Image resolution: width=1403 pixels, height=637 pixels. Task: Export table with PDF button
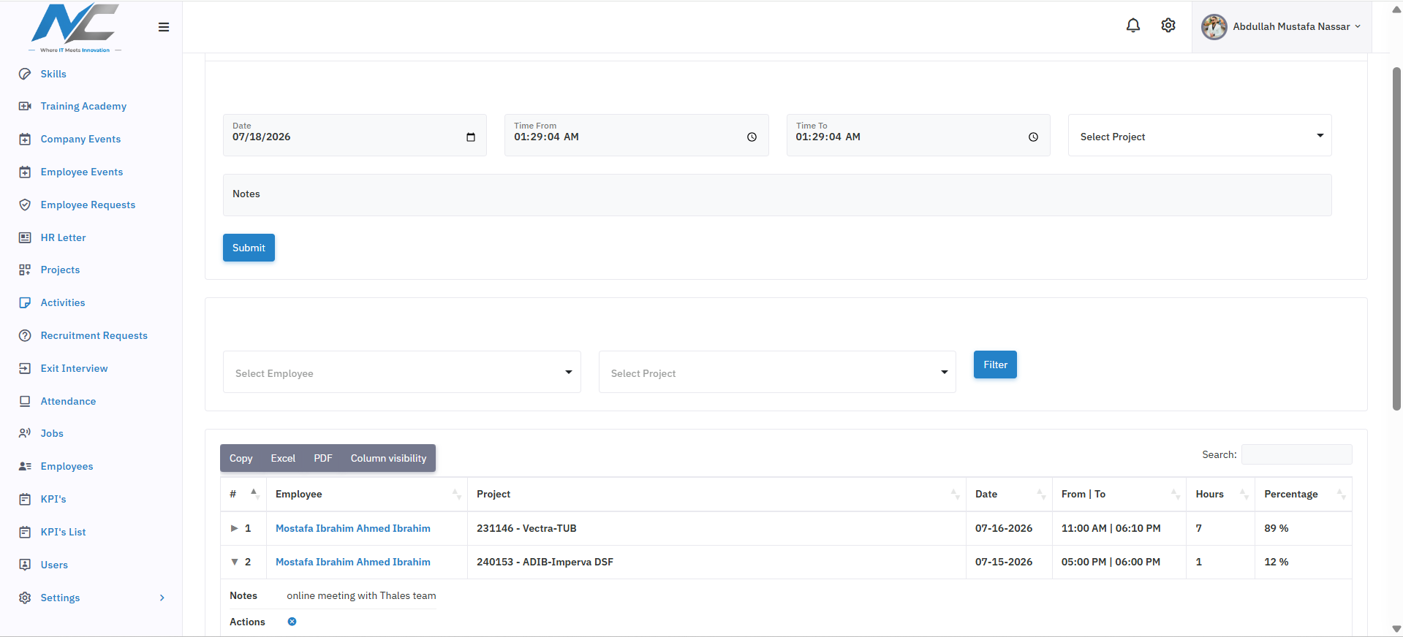[323, 458]
